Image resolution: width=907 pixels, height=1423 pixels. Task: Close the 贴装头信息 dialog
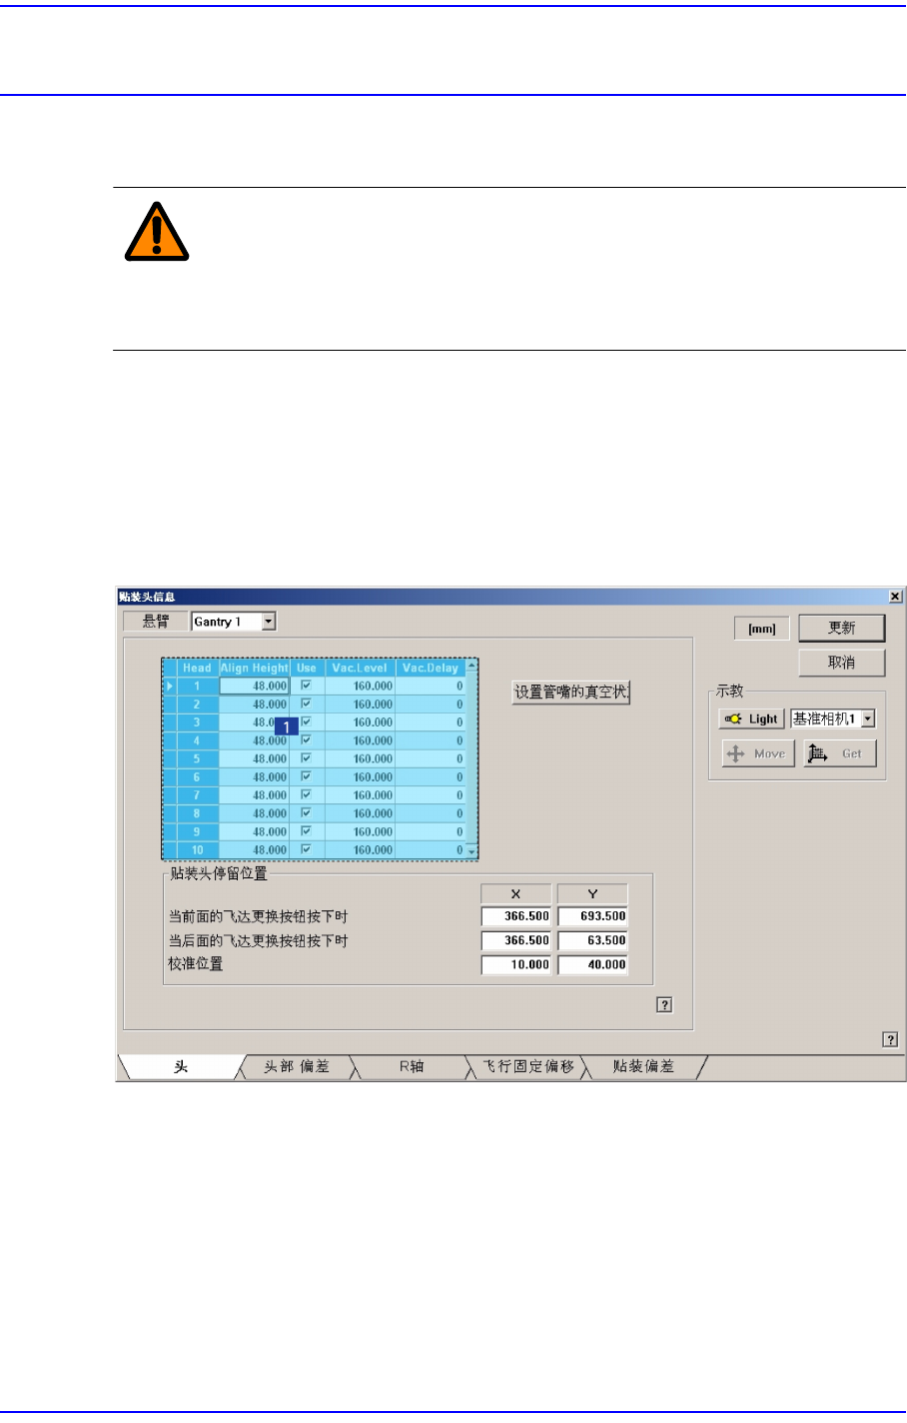[895, 597]
